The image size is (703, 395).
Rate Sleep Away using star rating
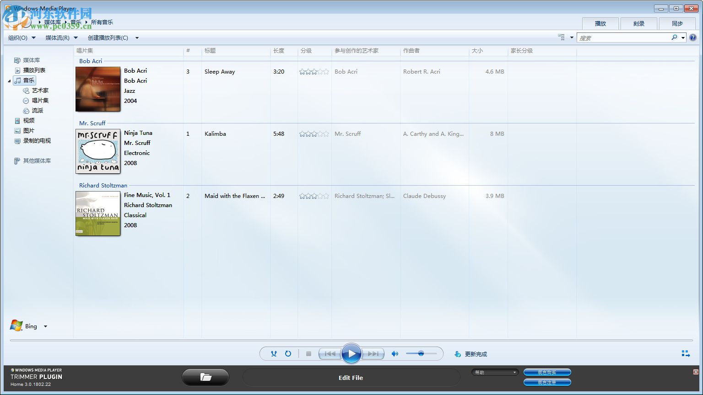point(314,72)
